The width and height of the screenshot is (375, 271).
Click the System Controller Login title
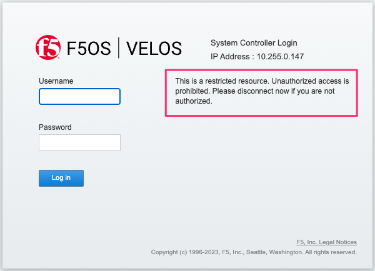pos(254,43)
